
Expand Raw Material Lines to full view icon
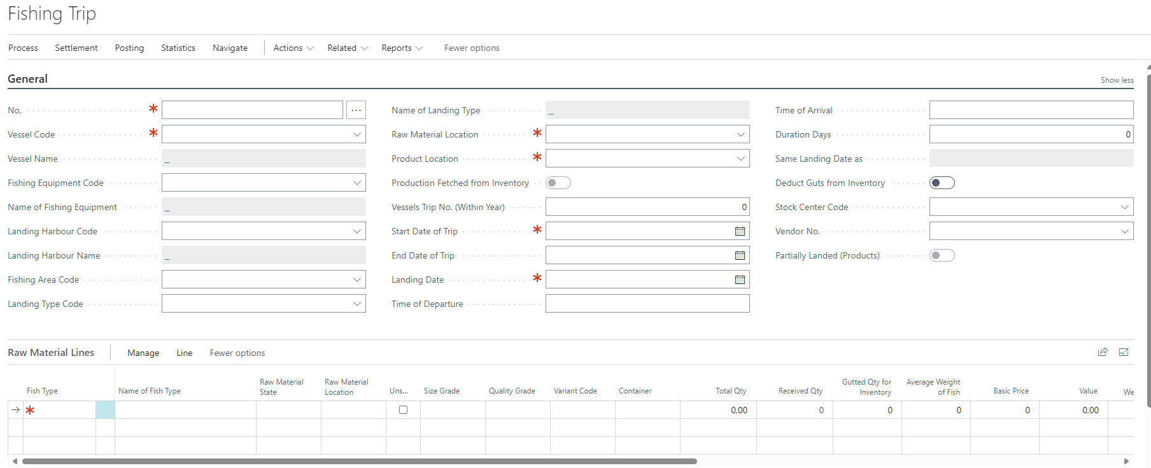pyautogui.click(x=1124, y=352)
